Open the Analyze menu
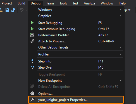Screen dimensions: 136x104 pos(89,3)
